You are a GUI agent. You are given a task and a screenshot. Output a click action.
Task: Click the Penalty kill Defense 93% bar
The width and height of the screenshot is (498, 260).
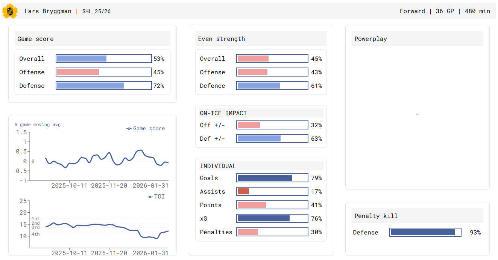pos(425,232)
